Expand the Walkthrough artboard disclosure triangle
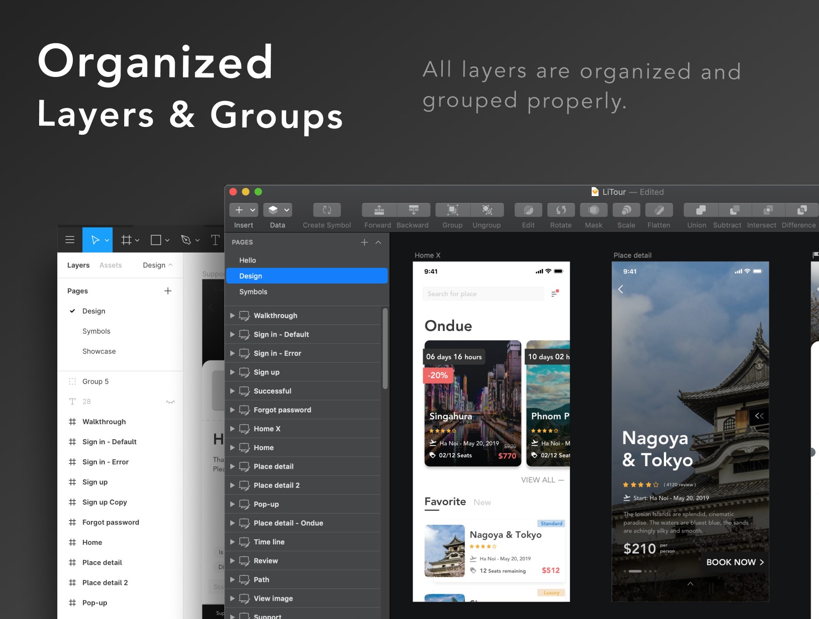The image size is (819, 619). click(x=233, y=315)
